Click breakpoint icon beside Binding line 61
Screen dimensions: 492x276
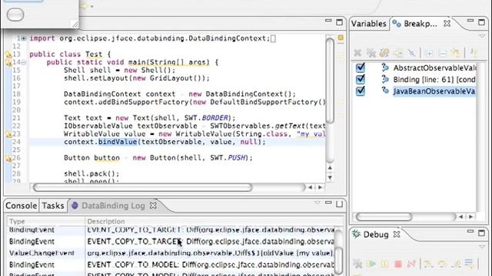pos(385,79)
